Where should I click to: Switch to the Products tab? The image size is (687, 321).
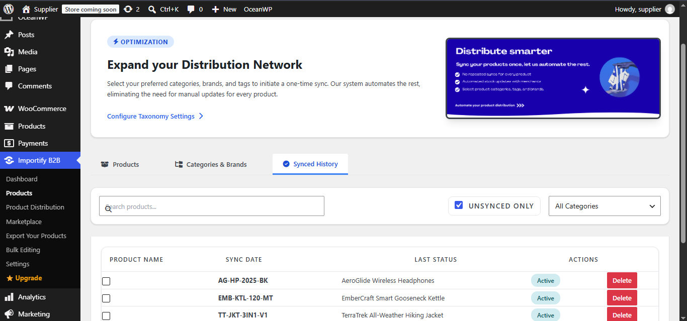(x=120, y=164)
